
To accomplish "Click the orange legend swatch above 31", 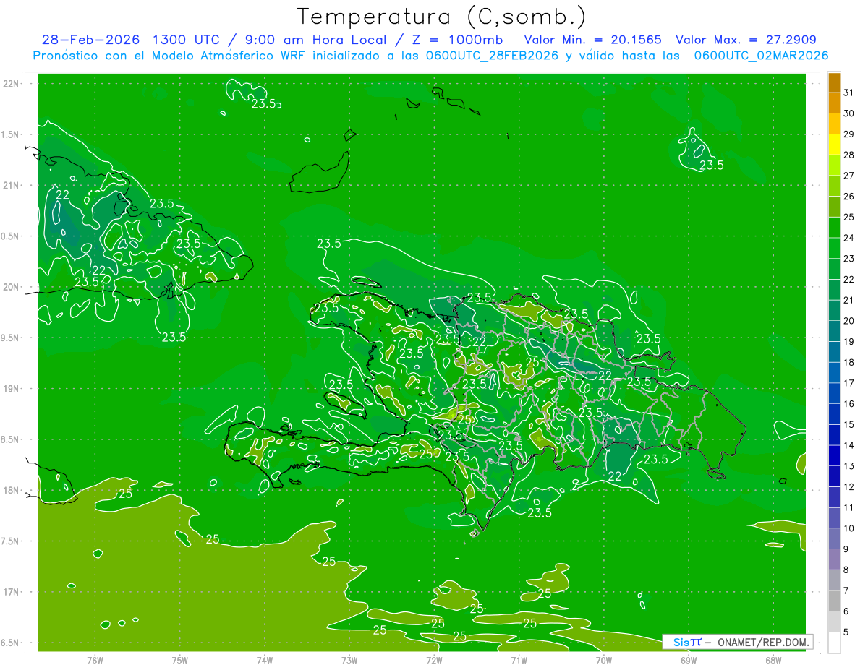I will click(x=834, y=82).
